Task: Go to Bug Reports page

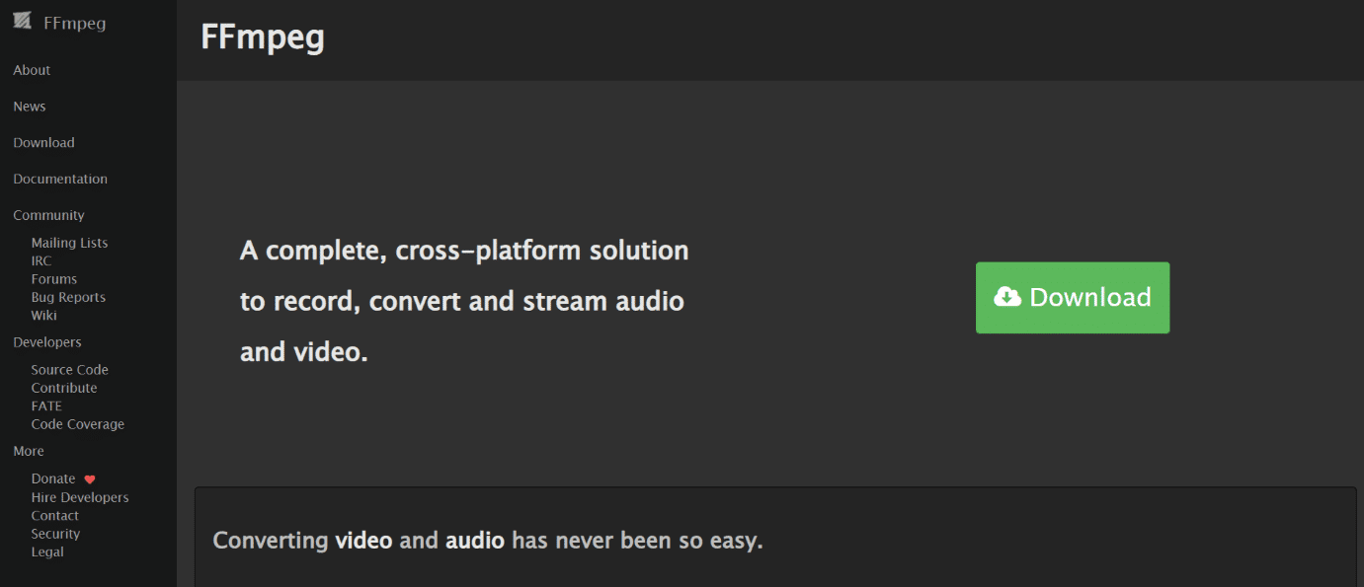Action: 68,297
